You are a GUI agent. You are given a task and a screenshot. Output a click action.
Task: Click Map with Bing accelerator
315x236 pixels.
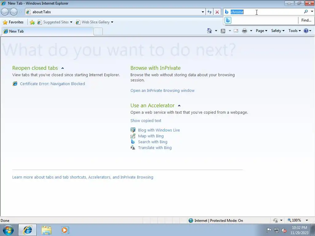coord(151,136)
